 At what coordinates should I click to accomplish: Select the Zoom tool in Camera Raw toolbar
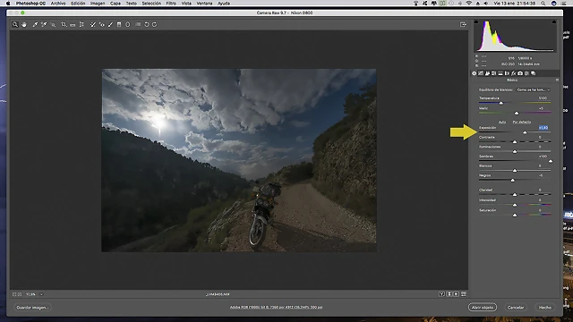pyautogui.click(x=15, y=24)
